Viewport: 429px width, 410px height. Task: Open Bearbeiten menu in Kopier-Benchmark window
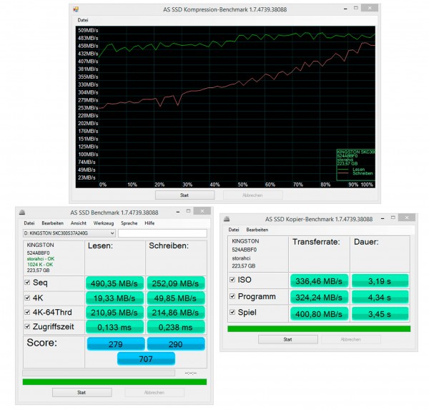pos(257,230)
